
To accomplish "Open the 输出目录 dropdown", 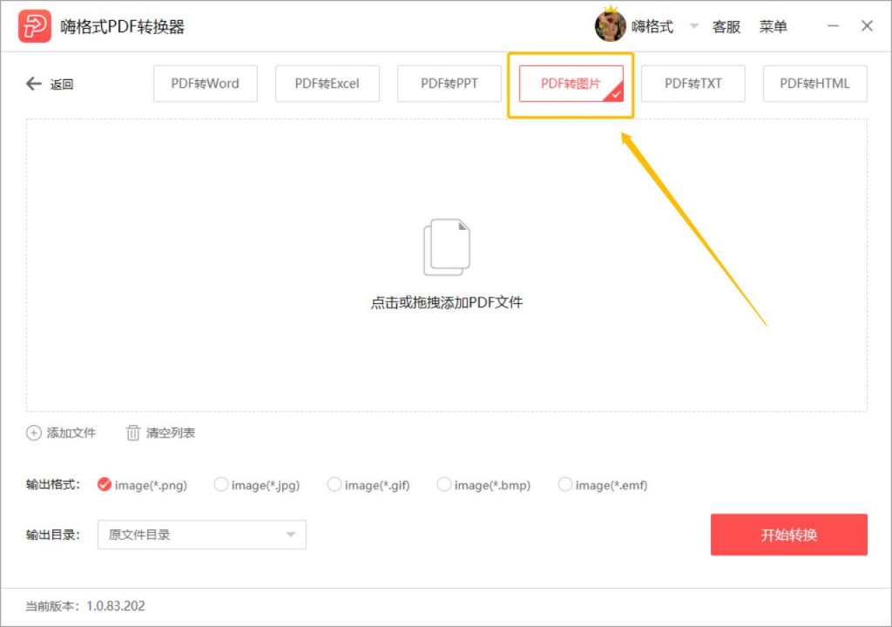I will click(202, 535).
